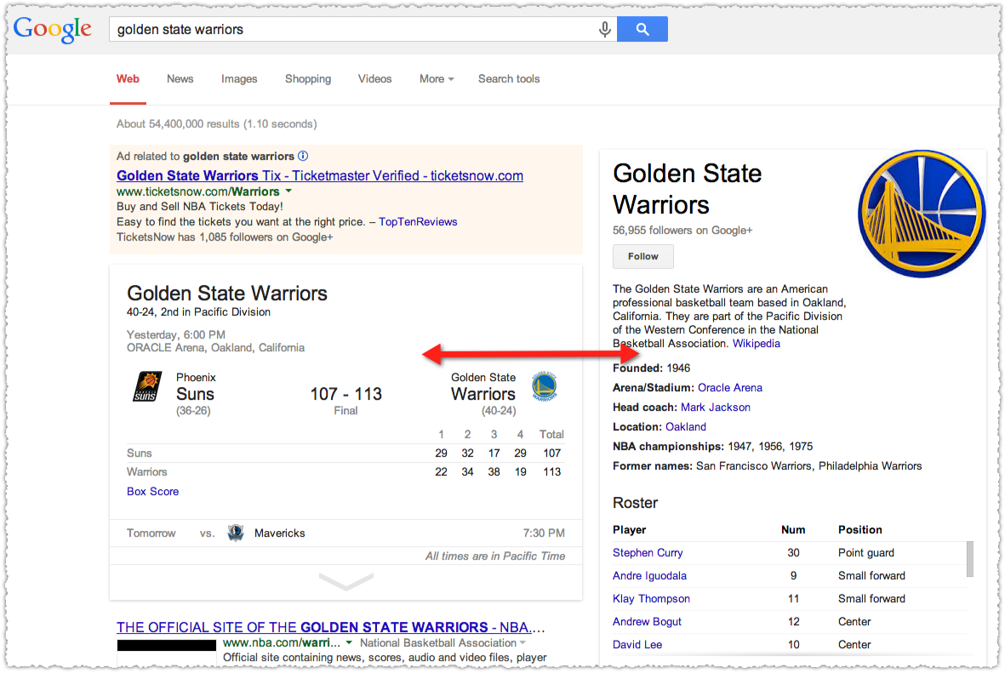Open David Lee player link
Image resolution: width=1005 pixels, height=673 pixels.
(x=637, y=645)
